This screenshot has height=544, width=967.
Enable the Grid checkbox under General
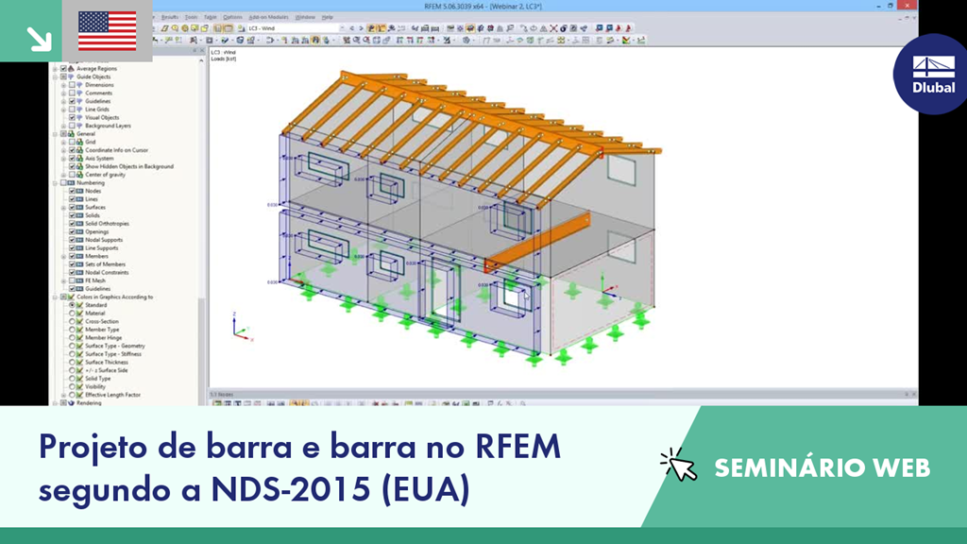click(72, 142)
